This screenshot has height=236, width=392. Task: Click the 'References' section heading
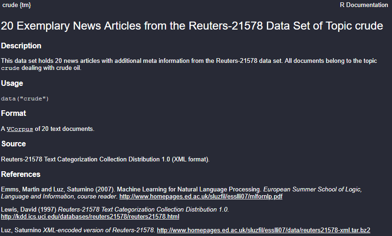(x=21, y=175)
